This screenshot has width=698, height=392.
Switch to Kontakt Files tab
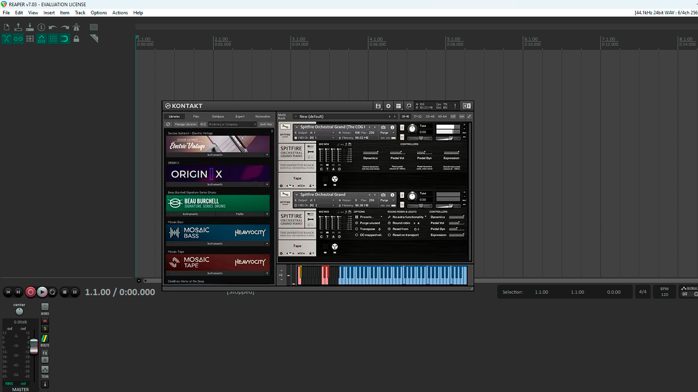196,116
